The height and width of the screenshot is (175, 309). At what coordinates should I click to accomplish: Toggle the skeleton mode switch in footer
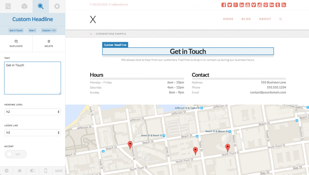33,170
